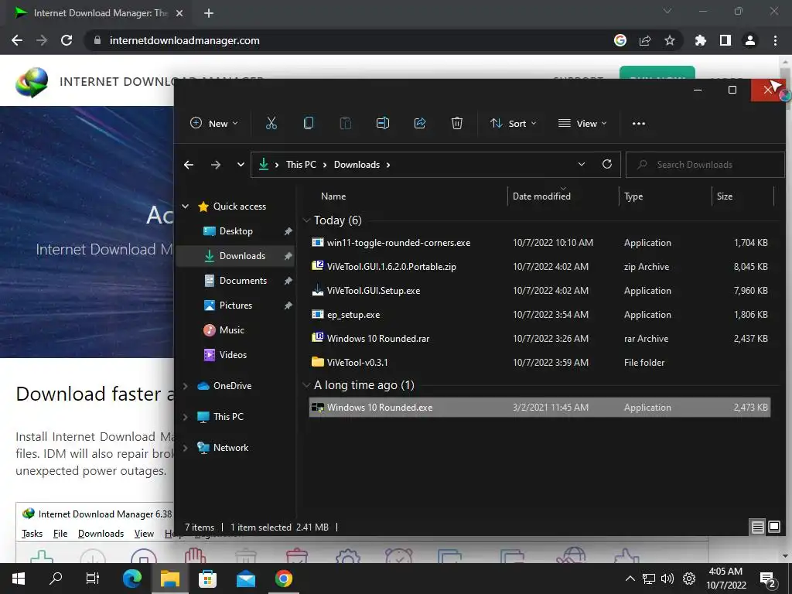Reload the Internet Download Manager page

67,40
